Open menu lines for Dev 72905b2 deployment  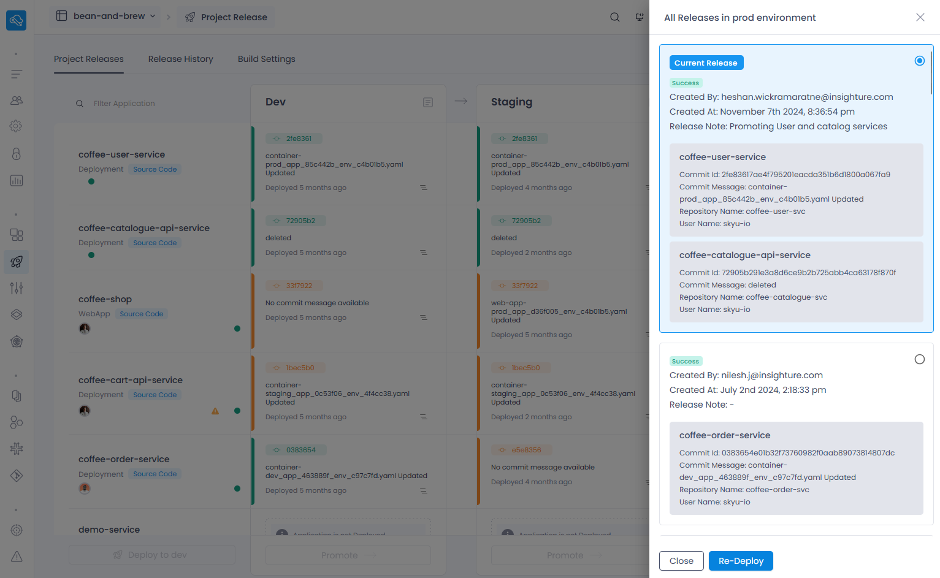point(424,253)
